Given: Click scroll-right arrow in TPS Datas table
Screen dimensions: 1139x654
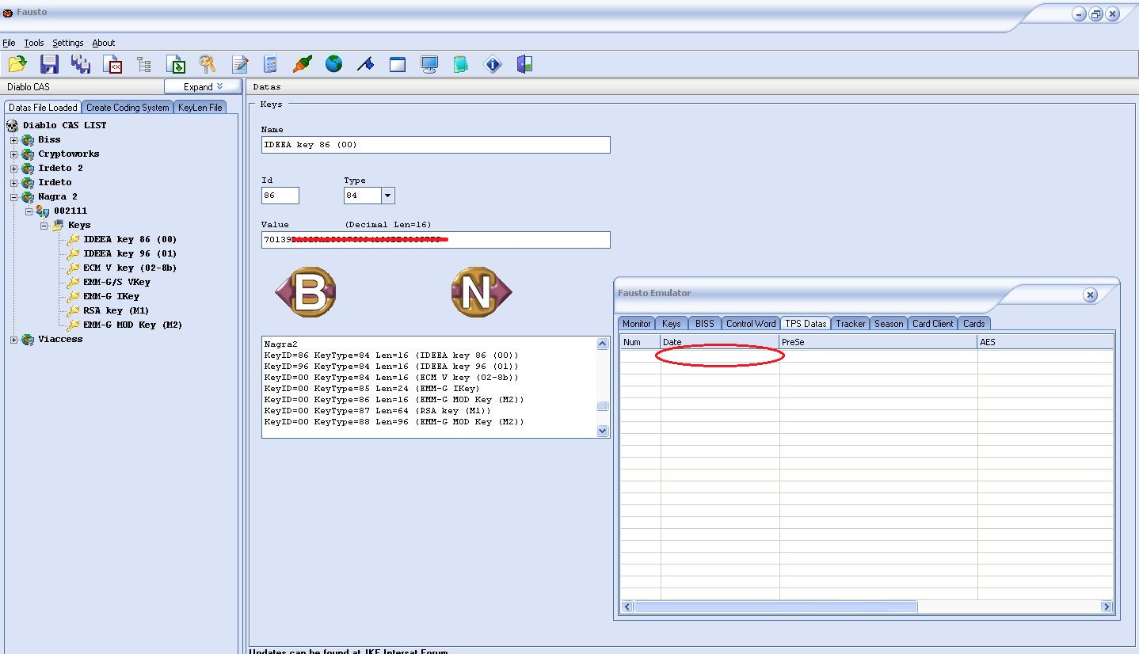Looking at the screenshot, I should [x=1107, y=606].
